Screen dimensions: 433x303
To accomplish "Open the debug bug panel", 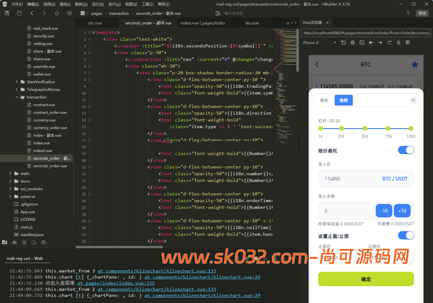I will (24, 242).
